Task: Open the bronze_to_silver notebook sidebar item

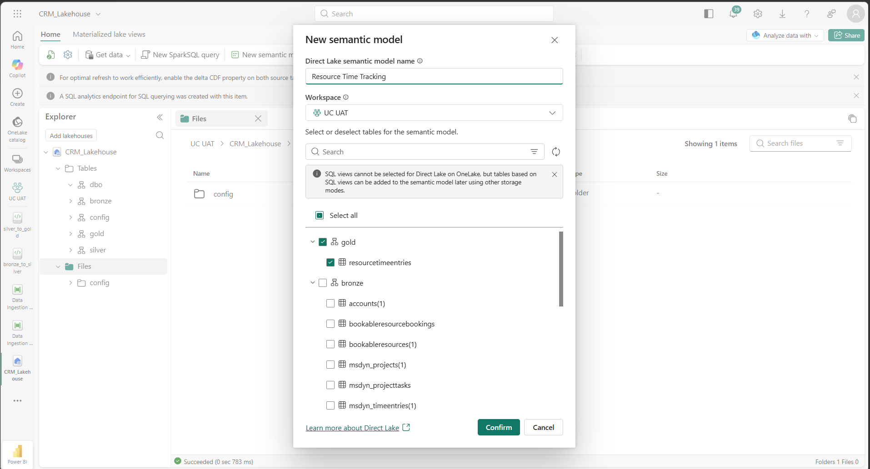Action: pos(17,261)
